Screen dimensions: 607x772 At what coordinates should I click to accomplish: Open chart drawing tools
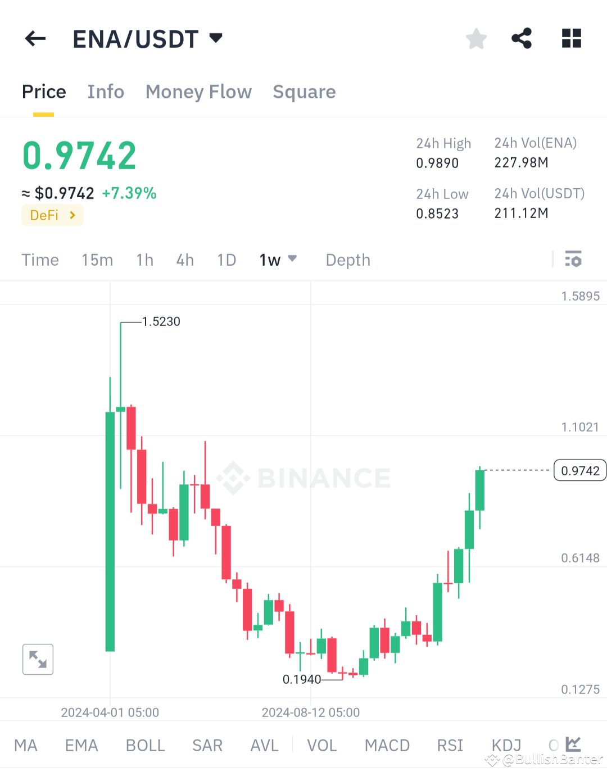click(x=573, y=744)
